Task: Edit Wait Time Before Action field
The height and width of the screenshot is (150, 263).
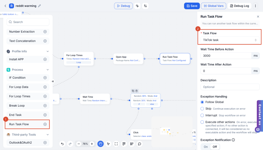Action: [x=226, y=56]
